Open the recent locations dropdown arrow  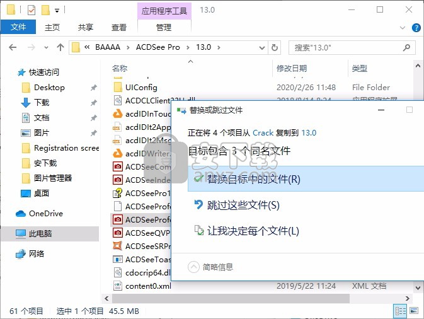46,48
